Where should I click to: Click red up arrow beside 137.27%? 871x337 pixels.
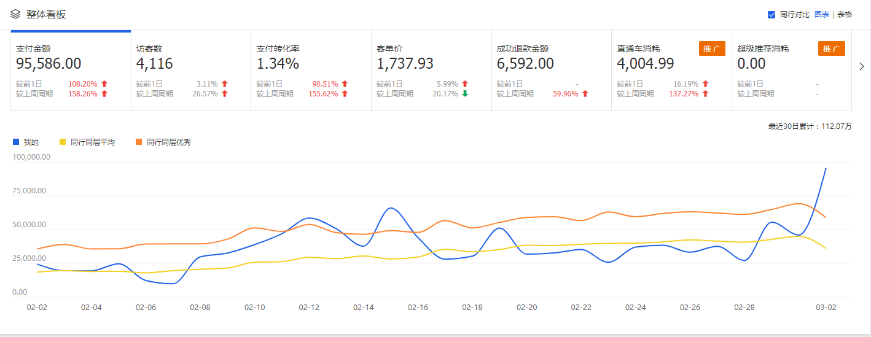706,94
